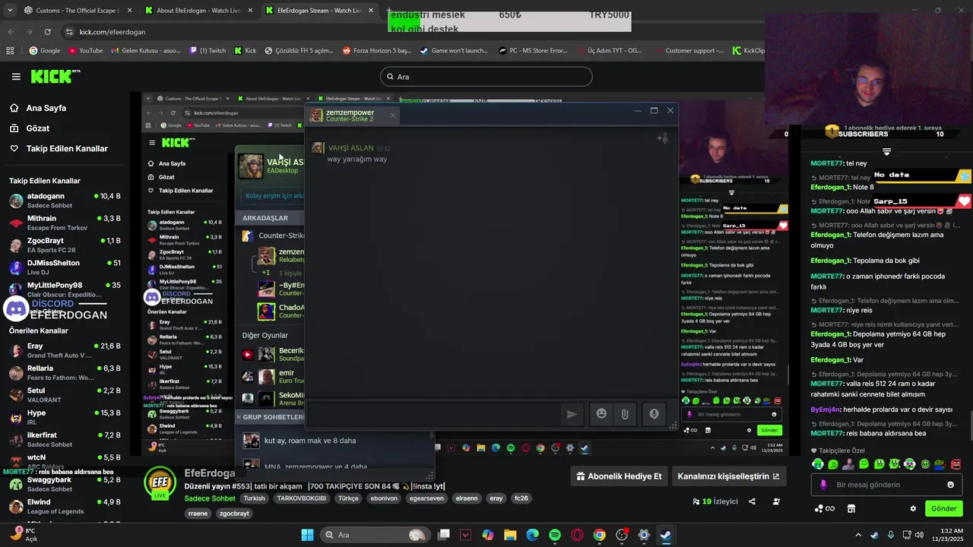This screenshot has height=547, width=973.
Task: Switch to About EfeErdogan browser tab
Action: [x=197, y=11]
